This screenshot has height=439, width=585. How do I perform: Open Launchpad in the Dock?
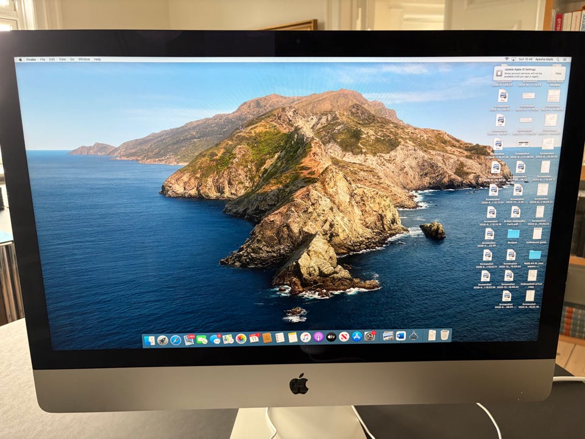coord(162,340)
